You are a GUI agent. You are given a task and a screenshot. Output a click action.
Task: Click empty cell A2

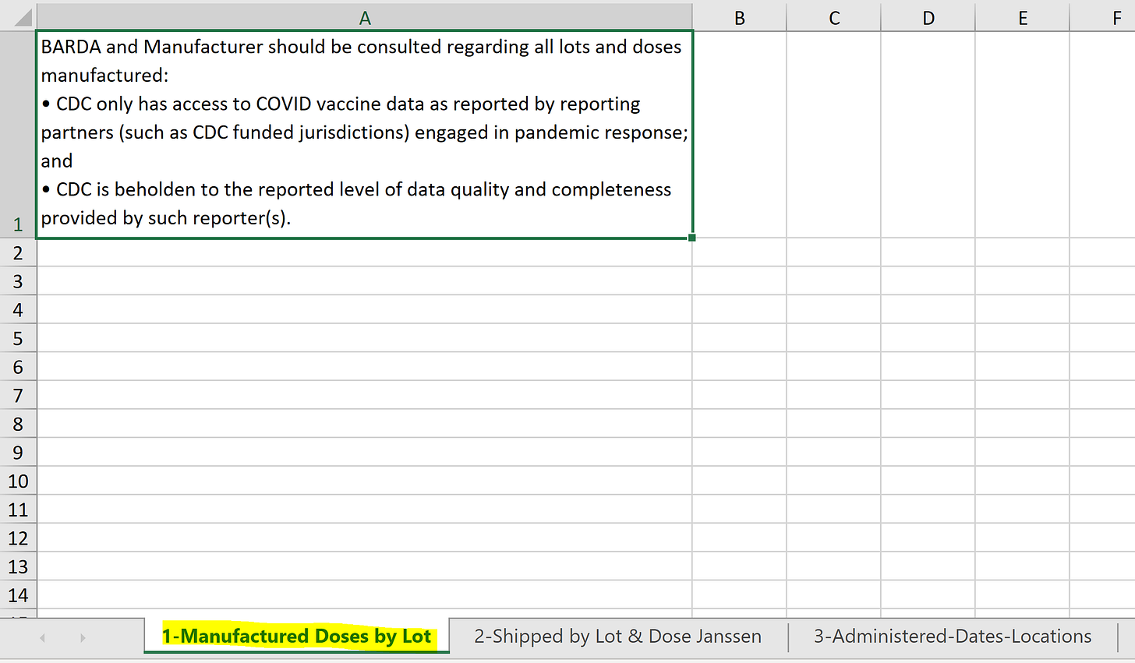click(x=364, y=252)
